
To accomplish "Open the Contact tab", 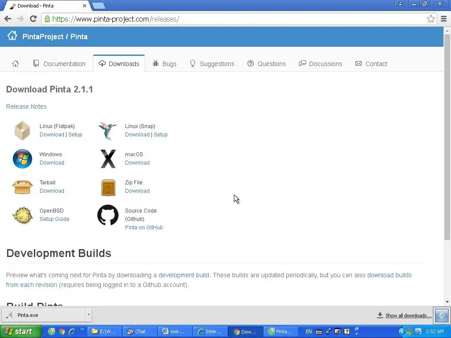I will click(371, 63).
